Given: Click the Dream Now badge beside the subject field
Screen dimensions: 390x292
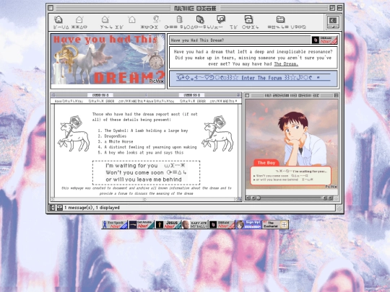Looking at the screenshot, I should point(324,40).
